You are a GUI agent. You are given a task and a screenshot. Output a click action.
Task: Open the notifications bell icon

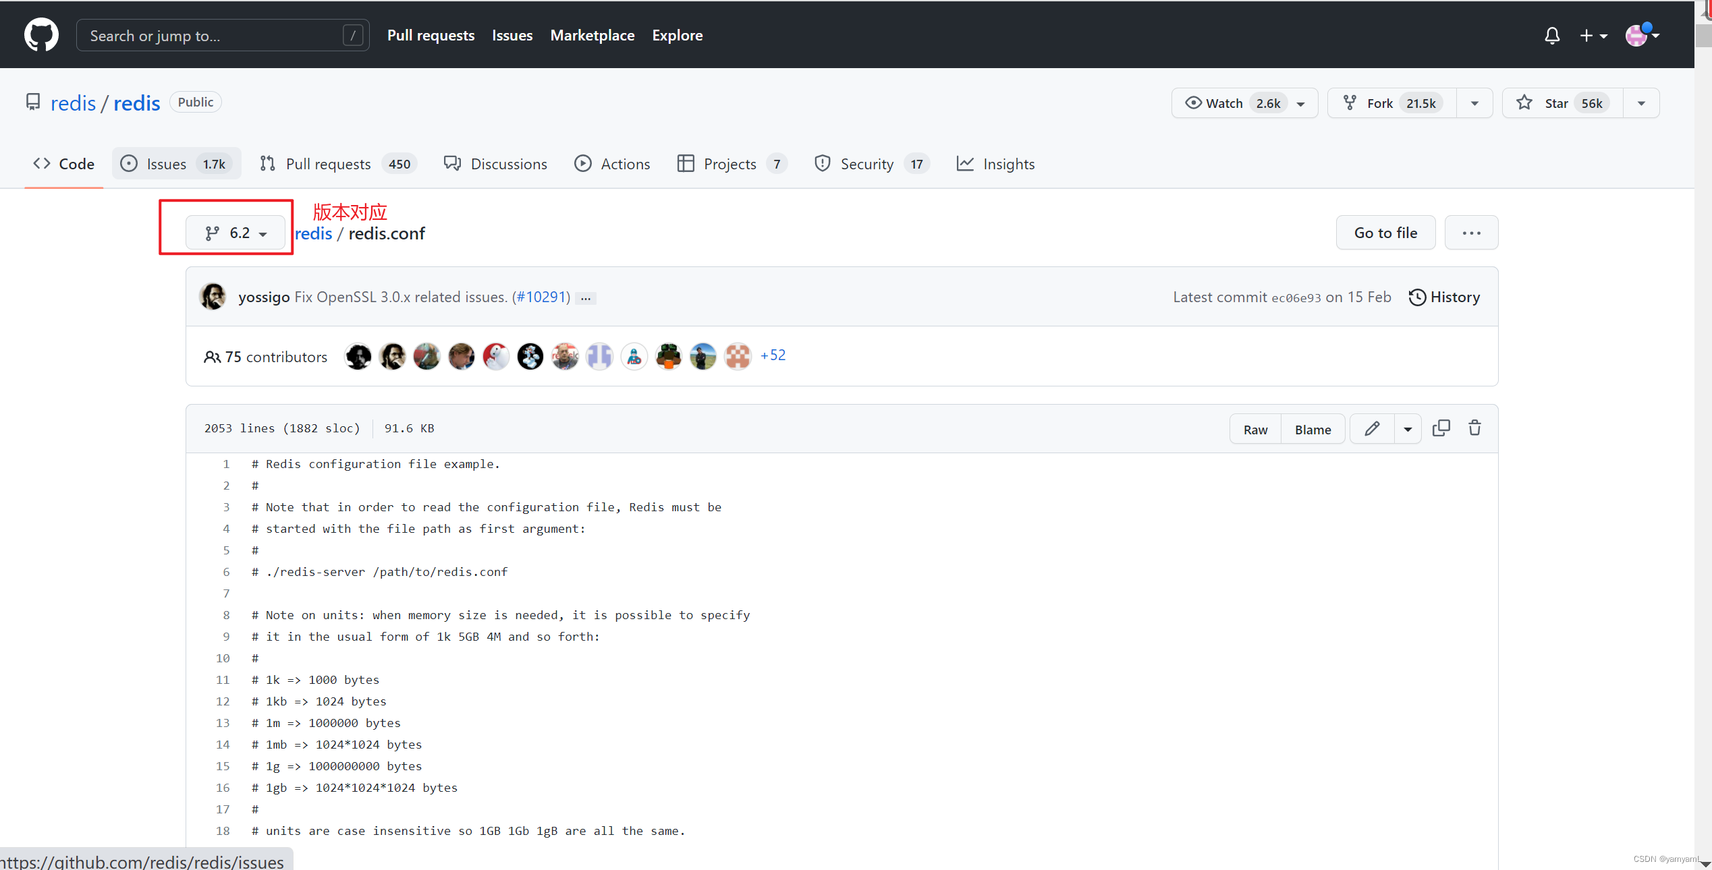[1552, 36]
